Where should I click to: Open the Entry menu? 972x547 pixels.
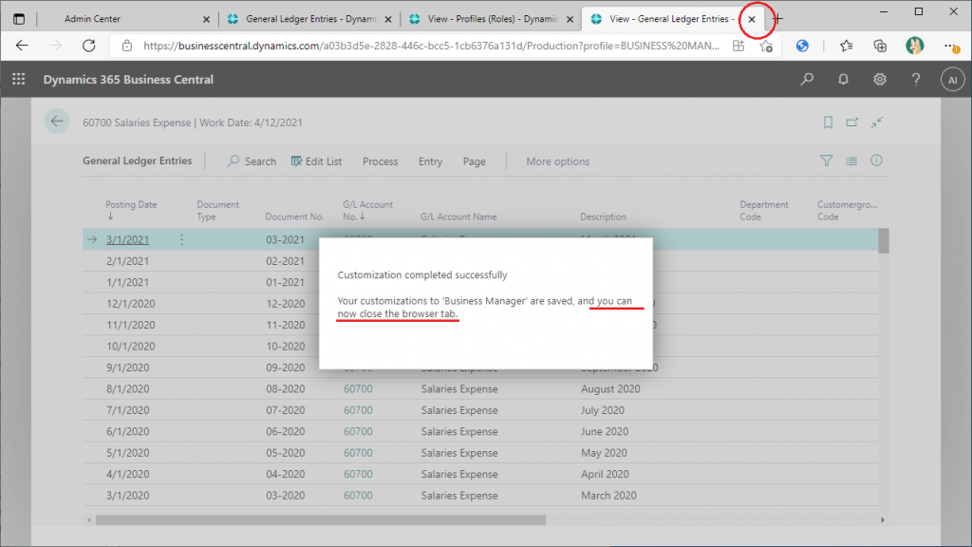tap(430, 161)
